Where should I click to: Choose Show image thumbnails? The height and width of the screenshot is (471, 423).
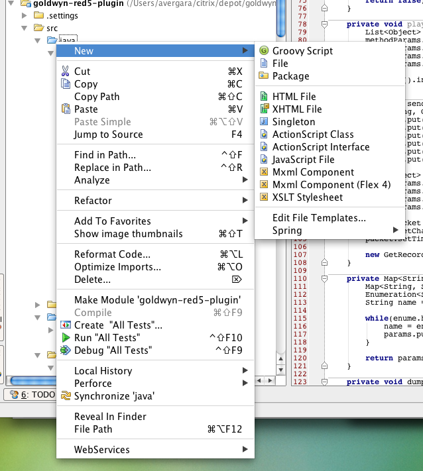155,233
